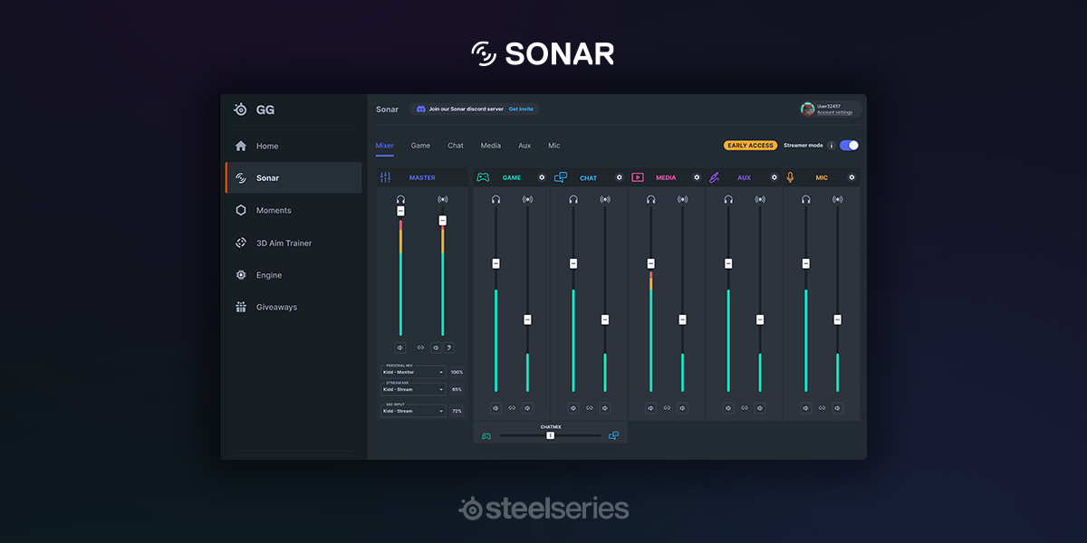This screenshot has width=1087, height=543.
Task: Switch to the Chat tab
Action: coord(456,146)
